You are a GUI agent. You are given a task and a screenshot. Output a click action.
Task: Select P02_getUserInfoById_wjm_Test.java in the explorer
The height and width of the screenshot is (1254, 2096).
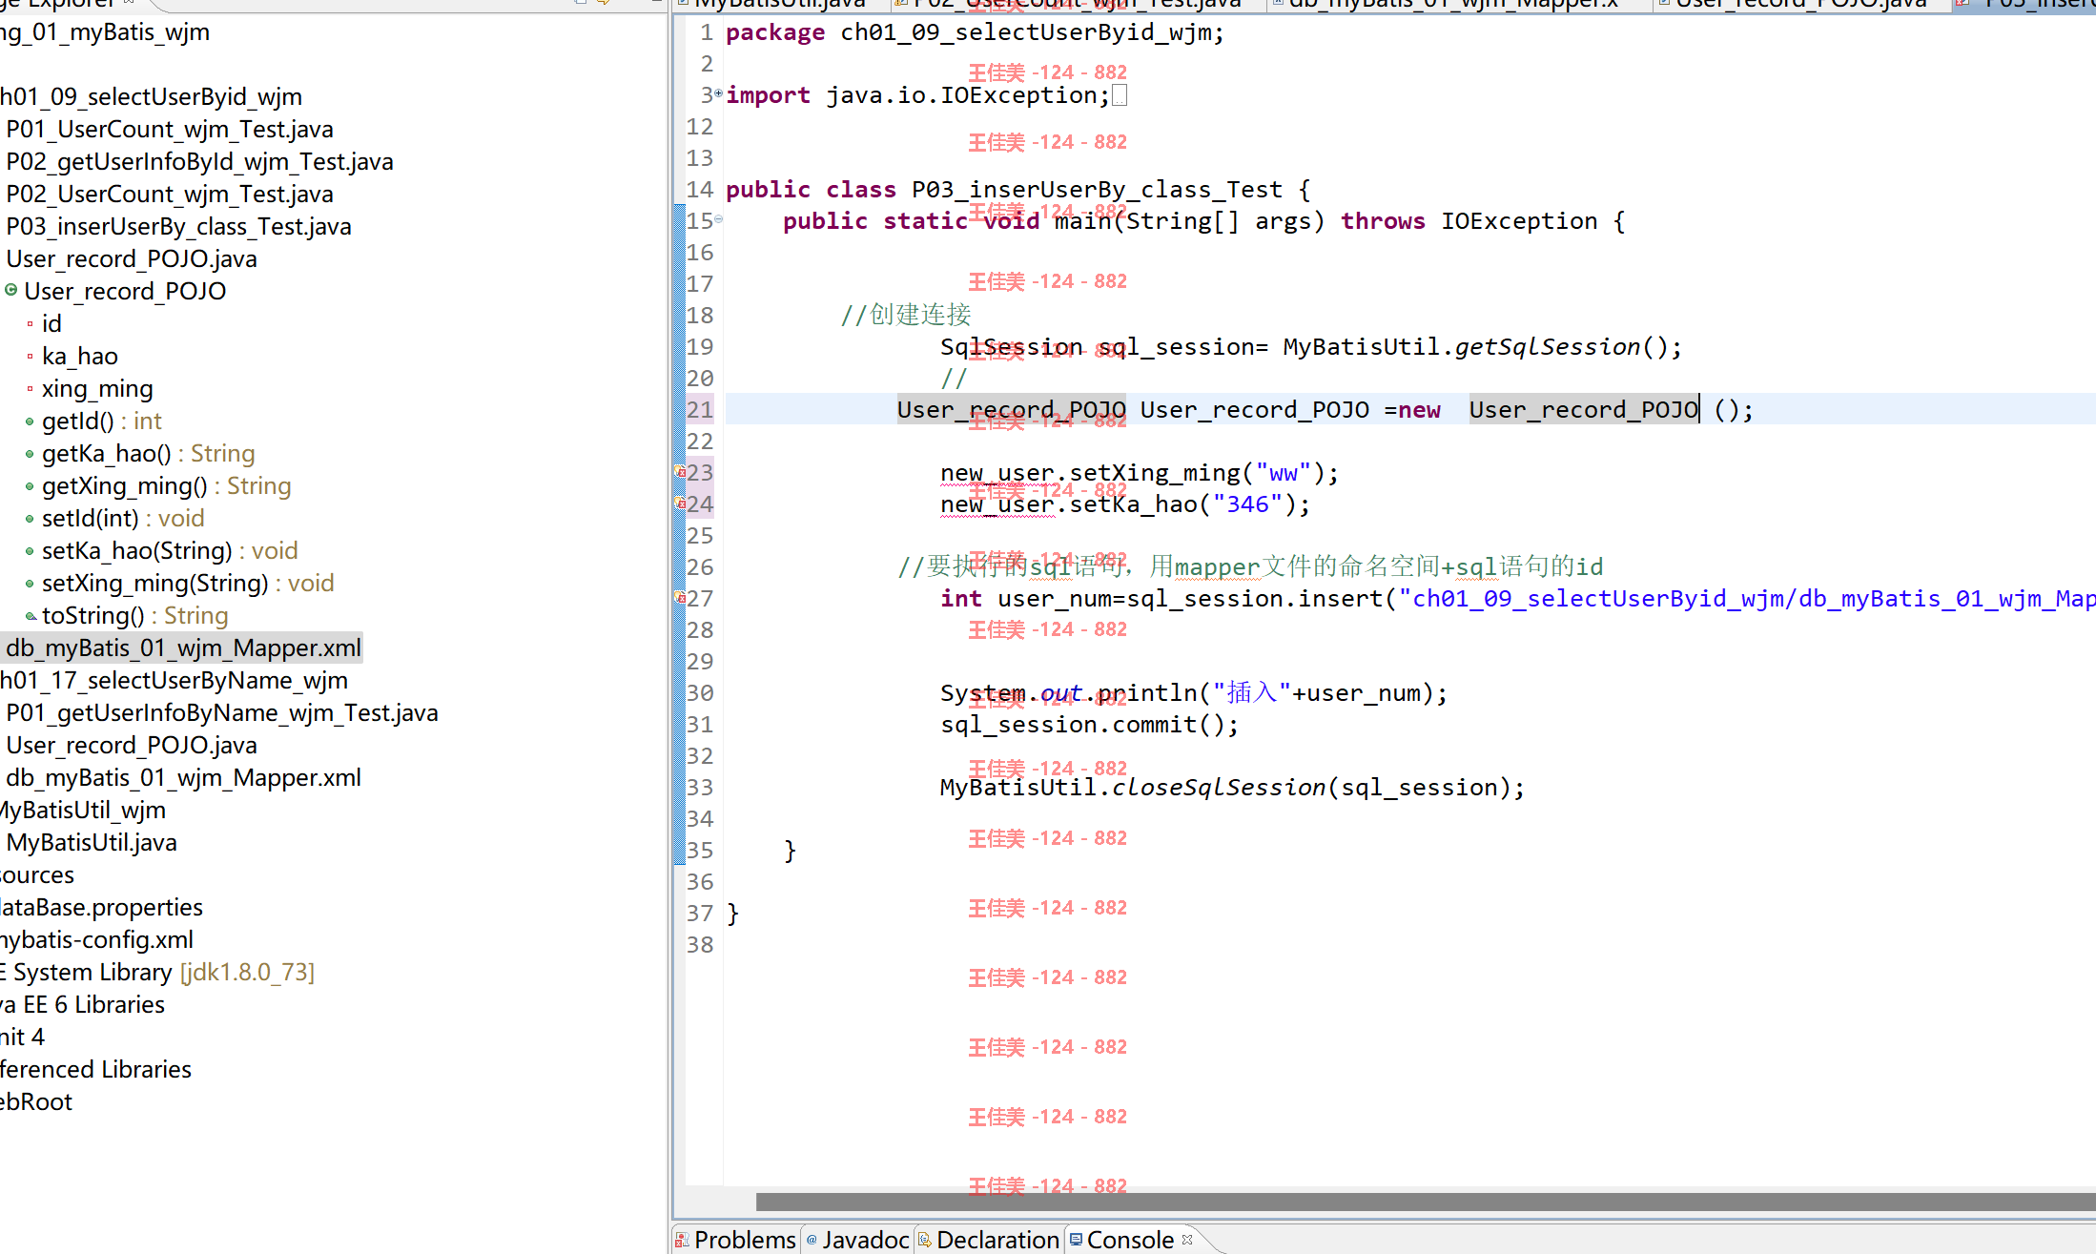click(199, 161)
